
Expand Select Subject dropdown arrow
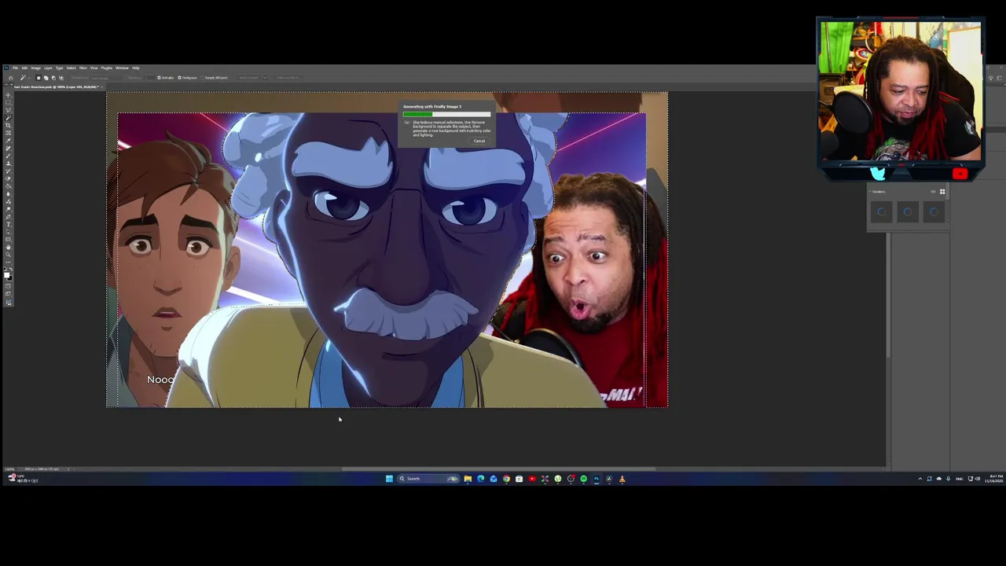pos(265,78)
